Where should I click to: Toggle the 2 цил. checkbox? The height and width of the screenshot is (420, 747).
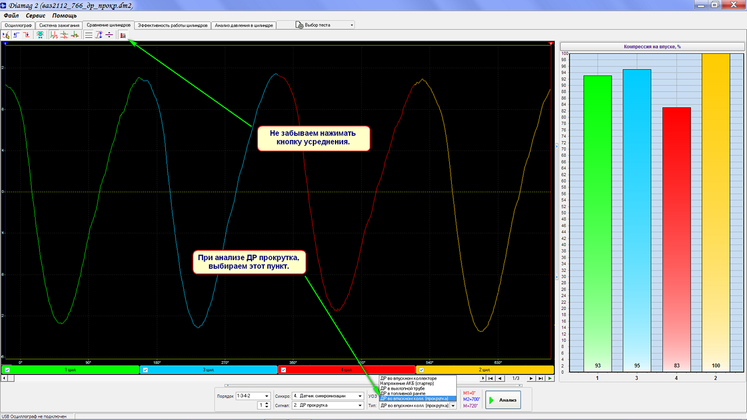coord(422,370)
